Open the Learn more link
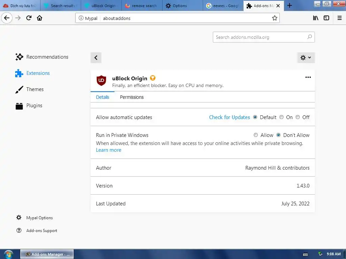This screenshot has height=259, width=346. (108, 150)
